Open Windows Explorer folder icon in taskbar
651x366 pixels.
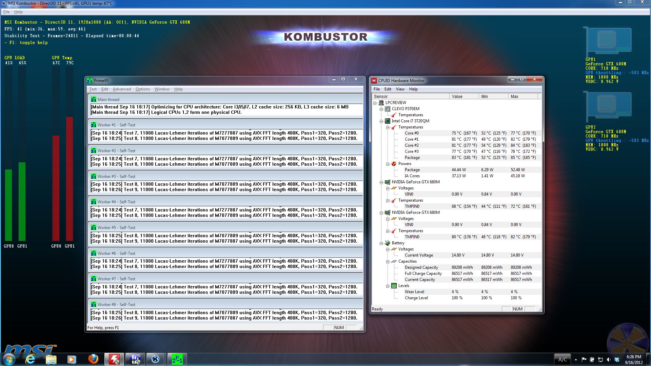coord(51,359)
